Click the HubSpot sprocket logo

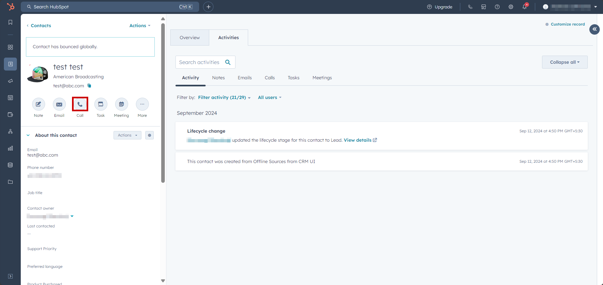coord(11,6)
